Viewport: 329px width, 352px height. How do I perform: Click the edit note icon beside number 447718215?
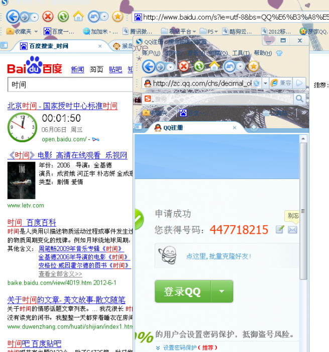280,229
